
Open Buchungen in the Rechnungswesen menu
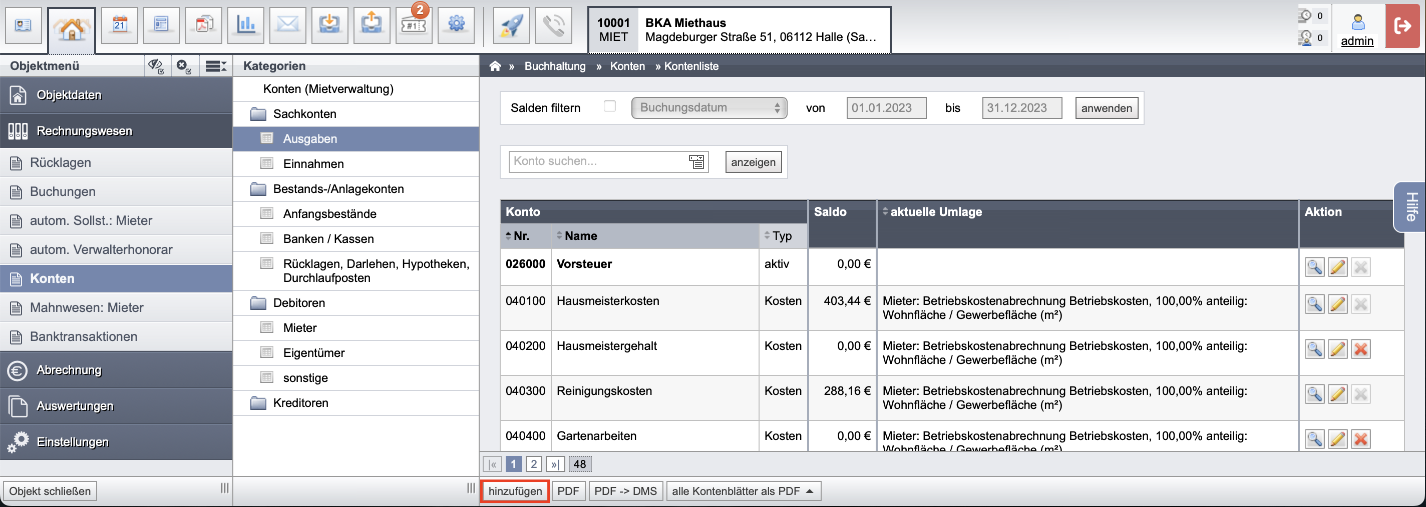[63, 191]
